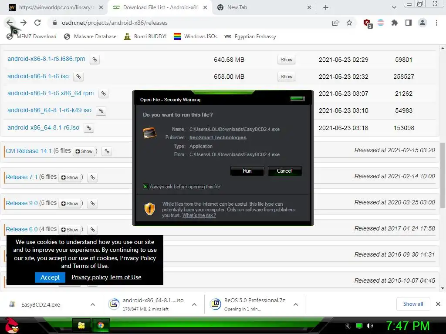Click permalink icon for Release 6.0

click(x=92, y=230)
